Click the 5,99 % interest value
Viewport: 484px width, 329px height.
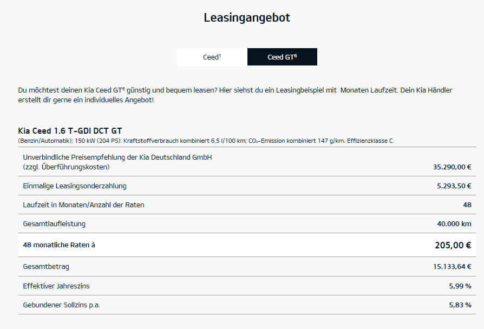[460, 286]
